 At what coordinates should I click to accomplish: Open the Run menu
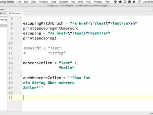click(73, 2)
